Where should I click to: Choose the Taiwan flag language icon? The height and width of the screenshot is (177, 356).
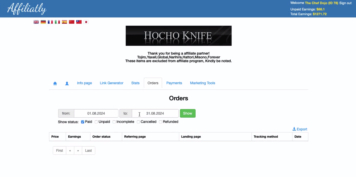click(x=79, y=22)
